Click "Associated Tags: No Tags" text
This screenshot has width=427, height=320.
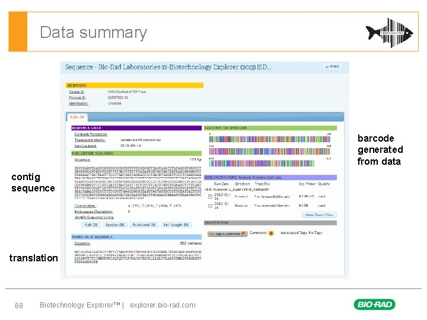[301, 233]
